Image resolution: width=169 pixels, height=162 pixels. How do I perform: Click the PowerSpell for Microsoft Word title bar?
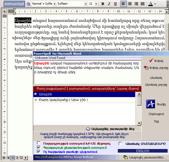(x=101, y=54)
